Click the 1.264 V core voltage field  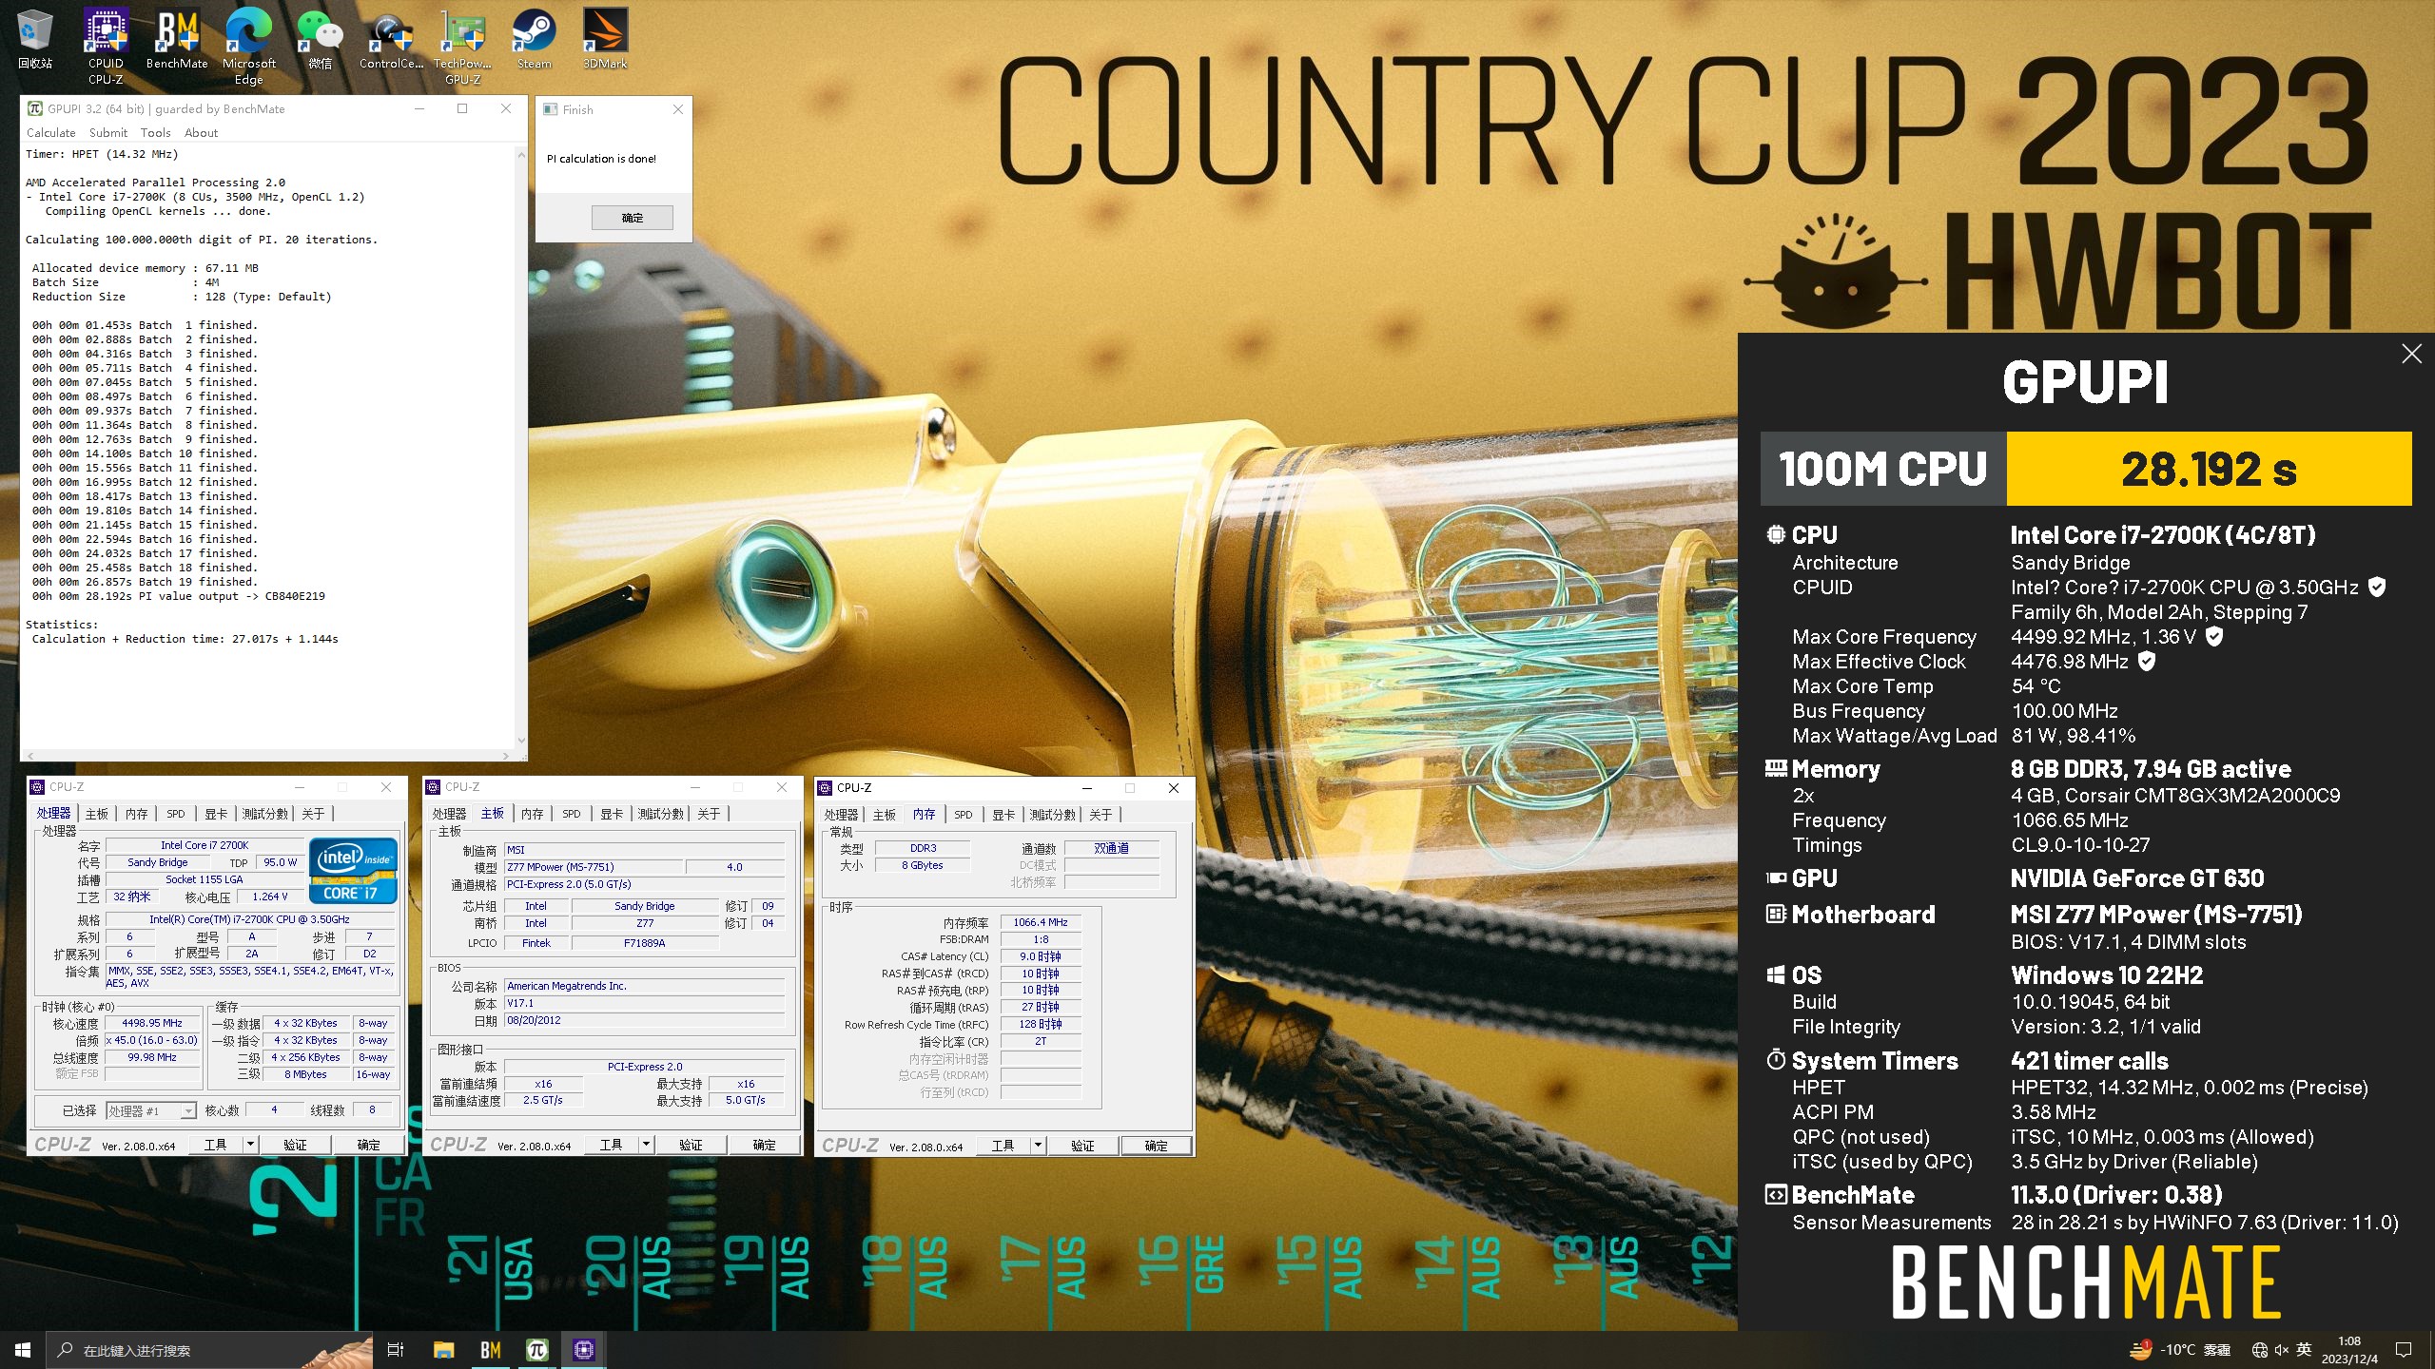click(x=269, y=897)
